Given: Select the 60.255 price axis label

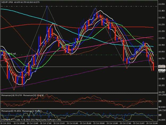Looking at the screenshot, I should point(162,92).
